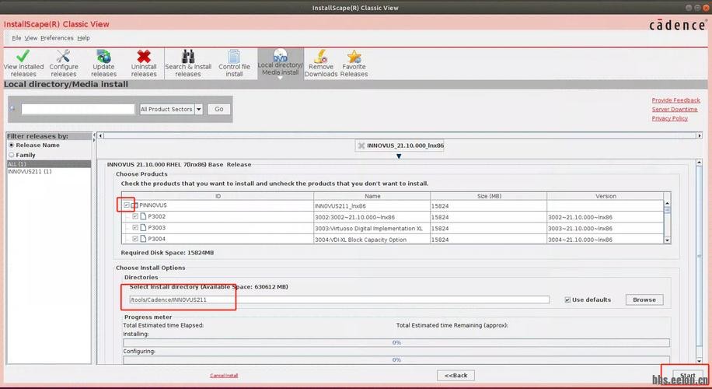
Task: Open Search & Install releases
Action: click(188, 63)
